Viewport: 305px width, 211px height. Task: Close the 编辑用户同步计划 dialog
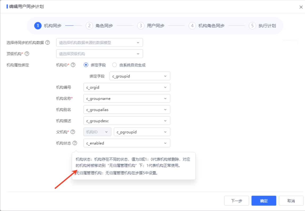coord(301,7)
